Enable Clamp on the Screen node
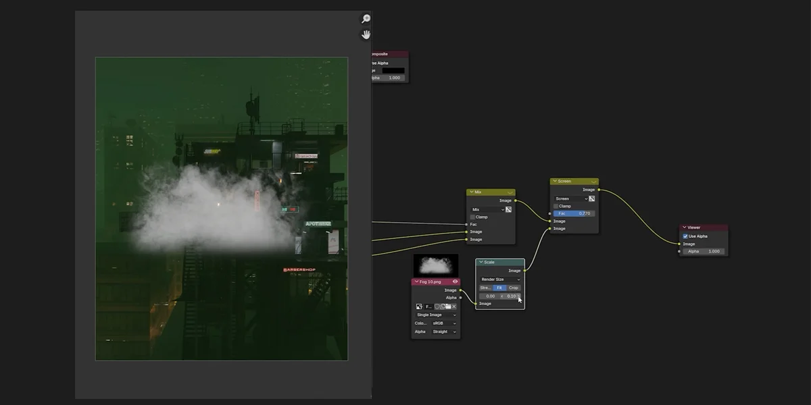This screenshot has width=811, height=405. point(556,206)
